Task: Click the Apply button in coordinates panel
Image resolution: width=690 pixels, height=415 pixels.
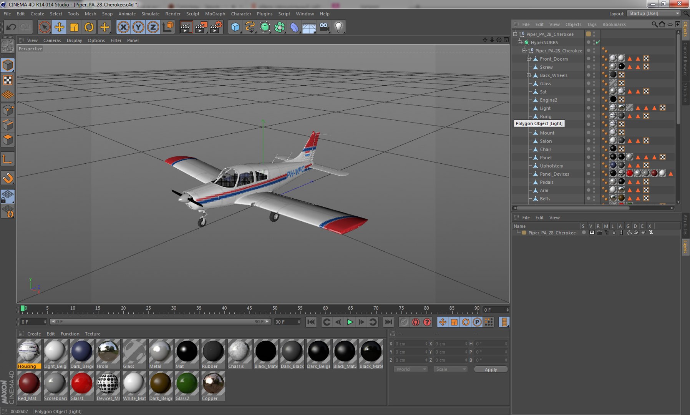Action: pos(491,369)
